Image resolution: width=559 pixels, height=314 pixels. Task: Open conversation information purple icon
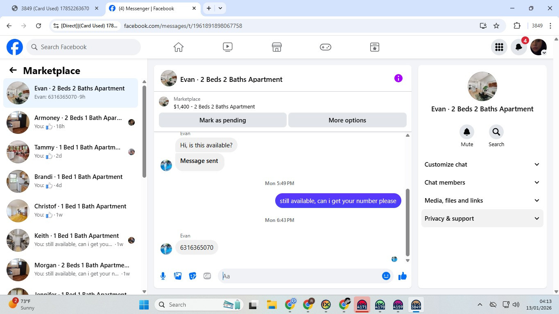398,78
